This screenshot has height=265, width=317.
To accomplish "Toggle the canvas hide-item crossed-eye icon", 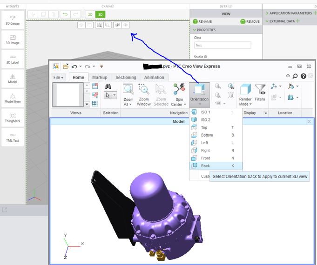I will [x=117, y=25].
